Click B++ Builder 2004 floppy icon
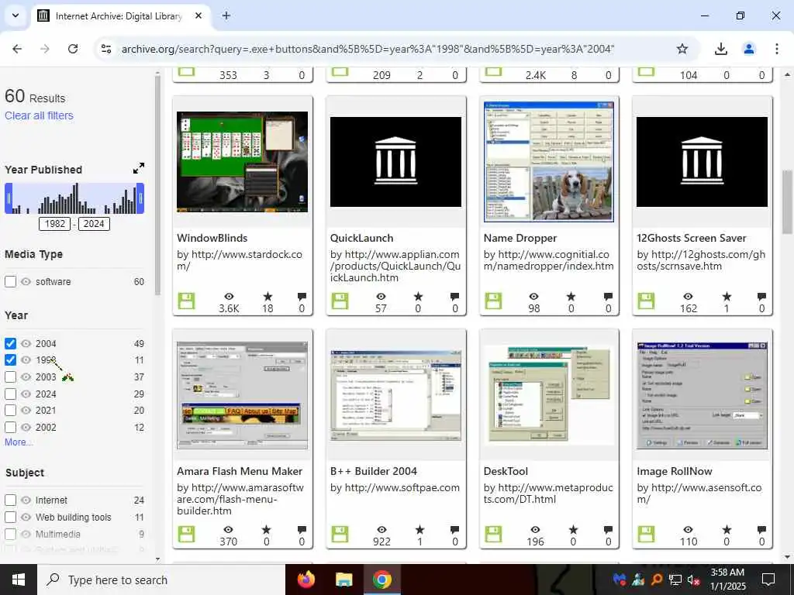The height and width of the screenshot is (595, 794). point(340,535)
